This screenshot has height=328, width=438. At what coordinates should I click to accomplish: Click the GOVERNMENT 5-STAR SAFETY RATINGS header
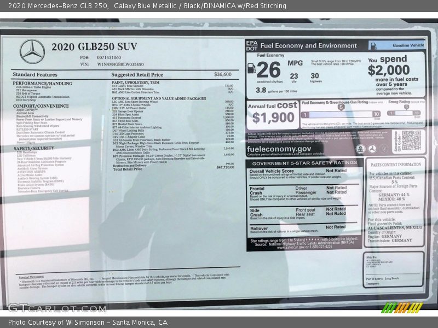pos(304,163)
